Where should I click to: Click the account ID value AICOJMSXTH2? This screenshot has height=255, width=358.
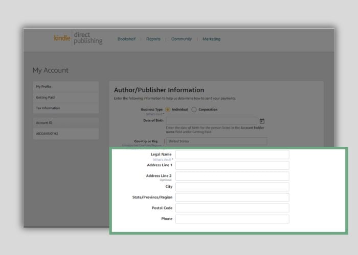point(47,134)
